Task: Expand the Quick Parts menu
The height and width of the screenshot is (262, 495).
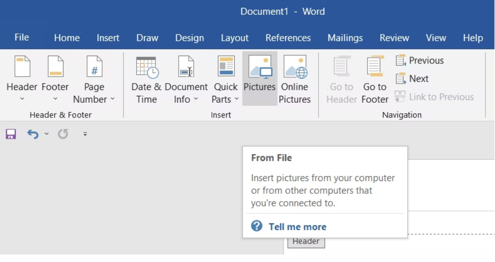Action: click(x=225, y=79)
